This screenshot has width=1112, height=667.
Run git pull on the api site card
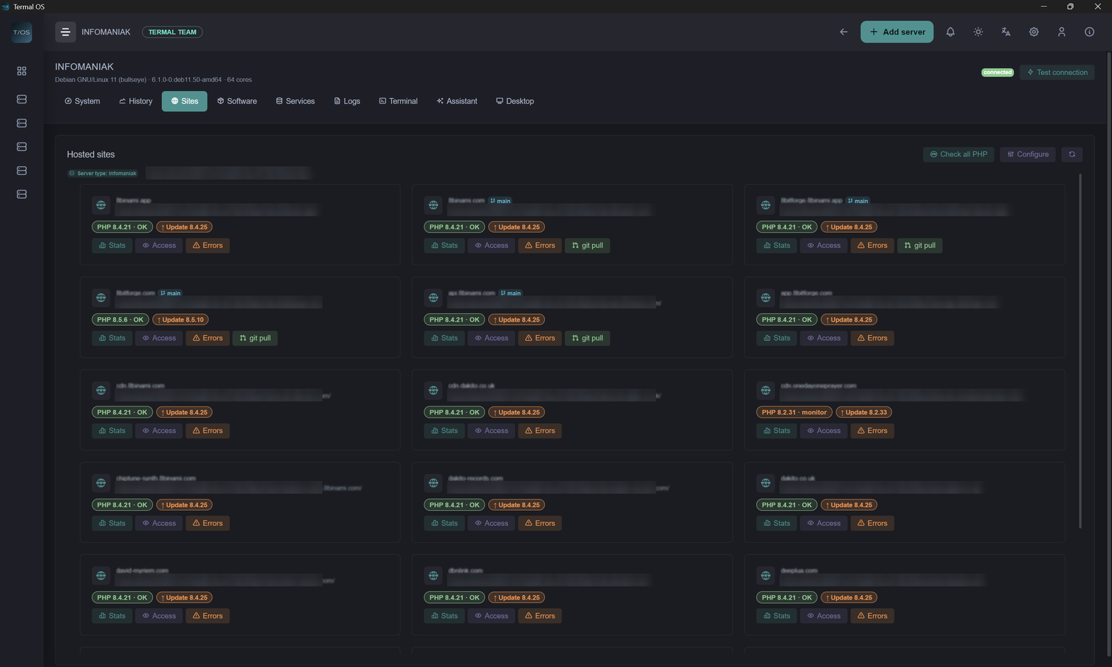[587, 338]
